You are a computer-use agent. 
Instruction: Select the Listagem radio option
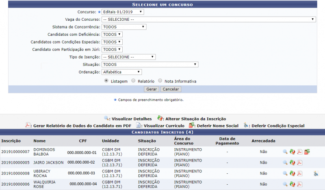click(x=106, y=81)
